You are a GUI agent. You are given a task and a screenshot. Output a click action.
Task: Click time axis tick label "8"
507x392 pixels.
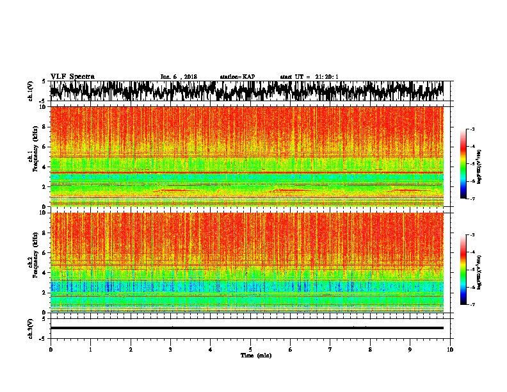point(370,350)
